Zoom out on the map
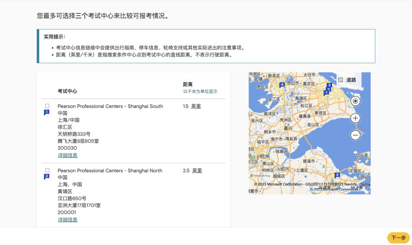 [355, 135]
